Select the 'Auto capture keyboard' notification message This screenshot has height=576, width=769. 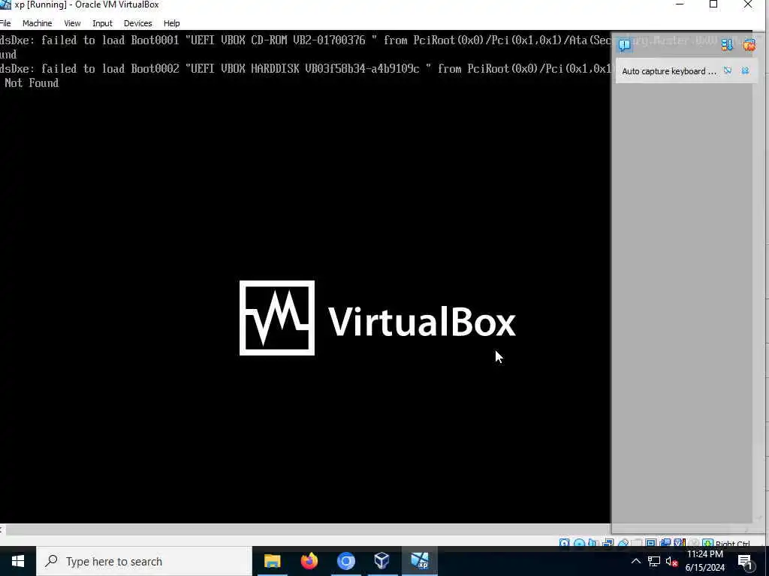pyautogui.click(x=669, y=71)
